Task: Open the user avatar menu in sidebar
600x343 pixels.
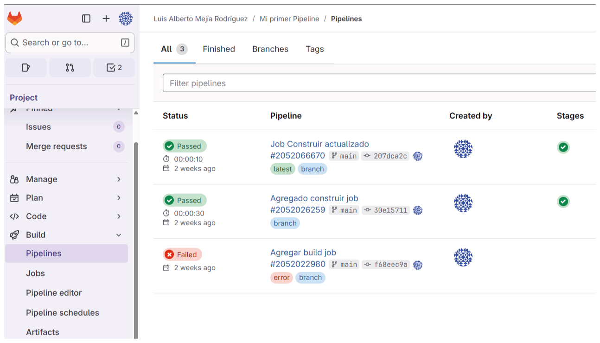Action: click(126, 19)
